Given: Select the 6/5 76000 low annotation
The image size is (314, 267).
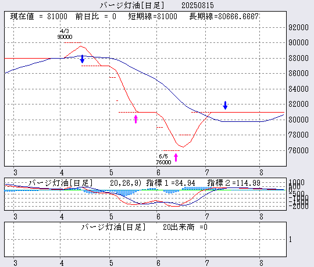Looking at the screenshot, I should click(x=163, y=159).
